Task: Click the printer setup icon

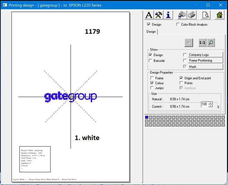Action: point(182,15)
